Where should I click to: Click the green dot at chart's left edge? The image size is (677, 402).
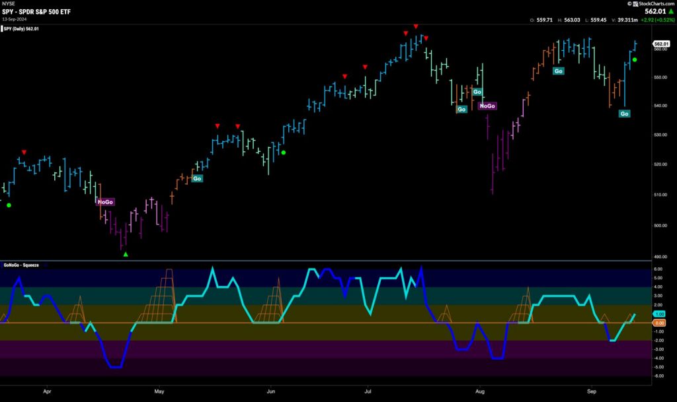[x=9, y=205]
